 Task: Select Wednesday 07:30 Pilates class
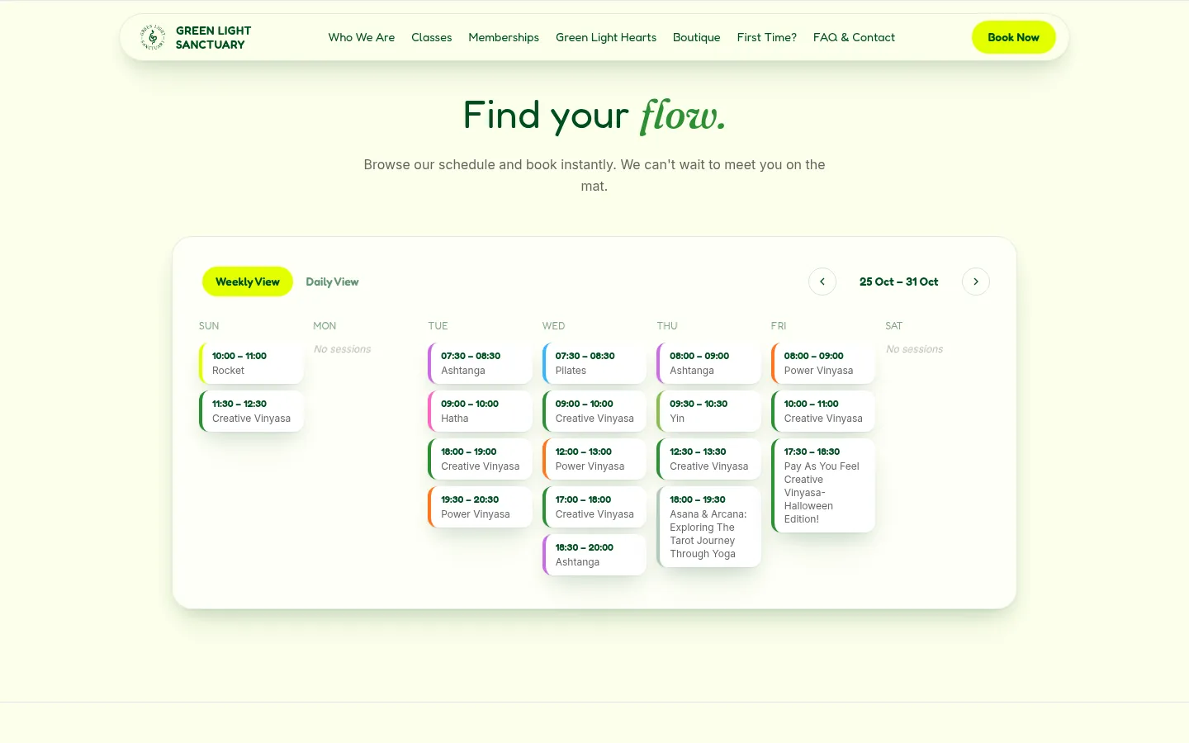[x=594, y=363]
